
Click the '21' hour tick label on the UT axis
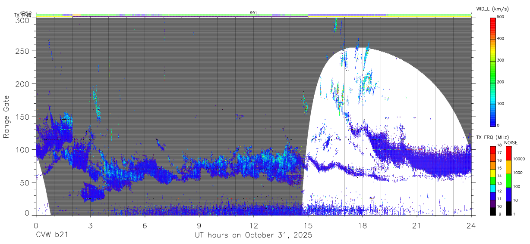pos(417,225)
